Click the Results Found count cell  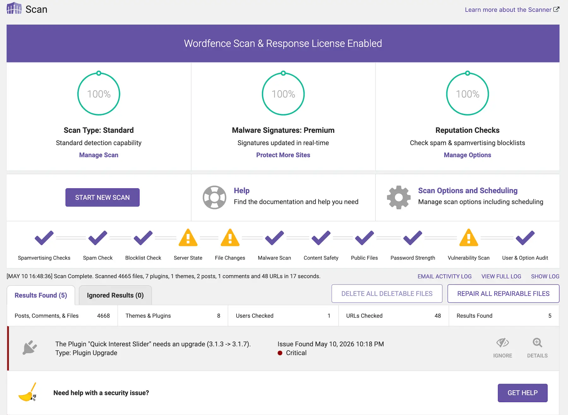pyautogui.click(x=504, y=316)
